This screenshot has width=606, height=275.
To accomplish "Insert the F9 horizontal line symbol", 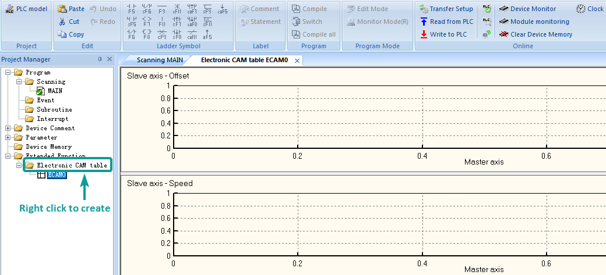I will click(162, 9).
